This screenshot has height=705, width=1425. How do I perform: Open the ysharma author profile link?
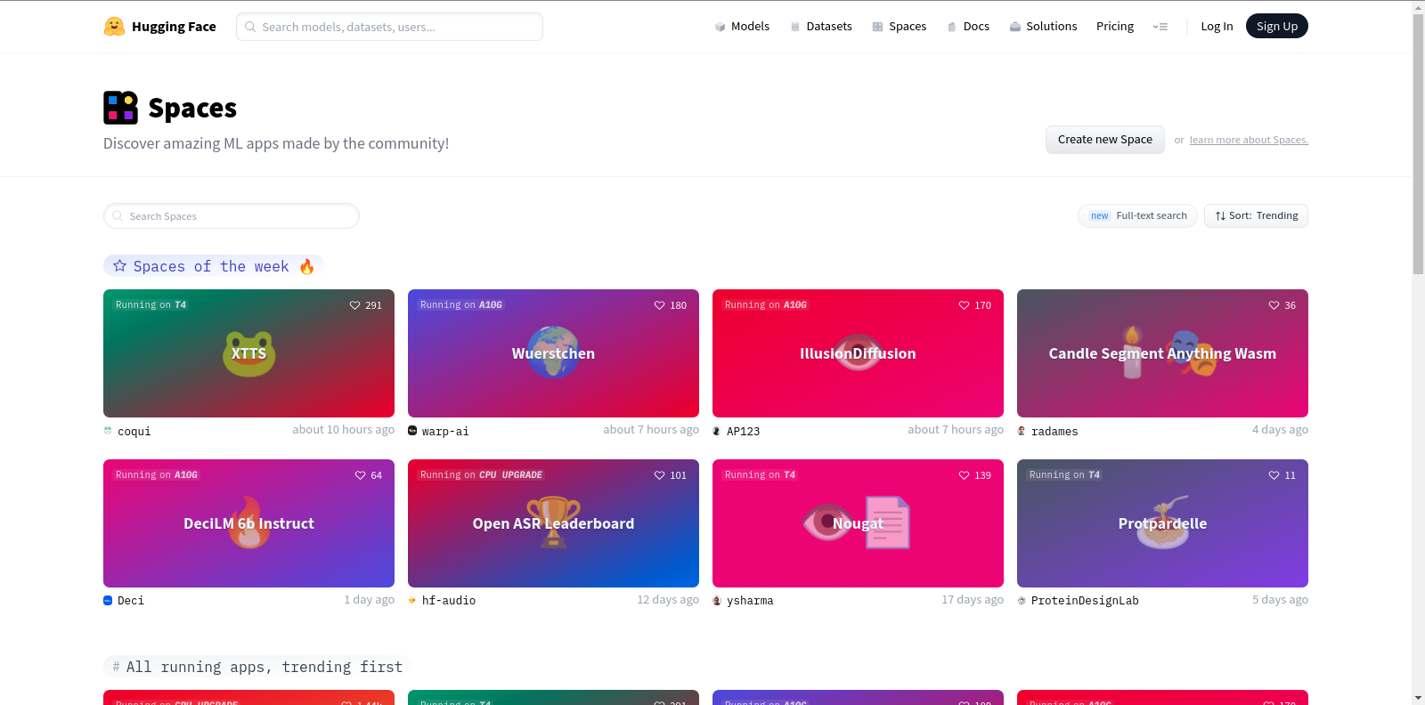coord(750,601)
